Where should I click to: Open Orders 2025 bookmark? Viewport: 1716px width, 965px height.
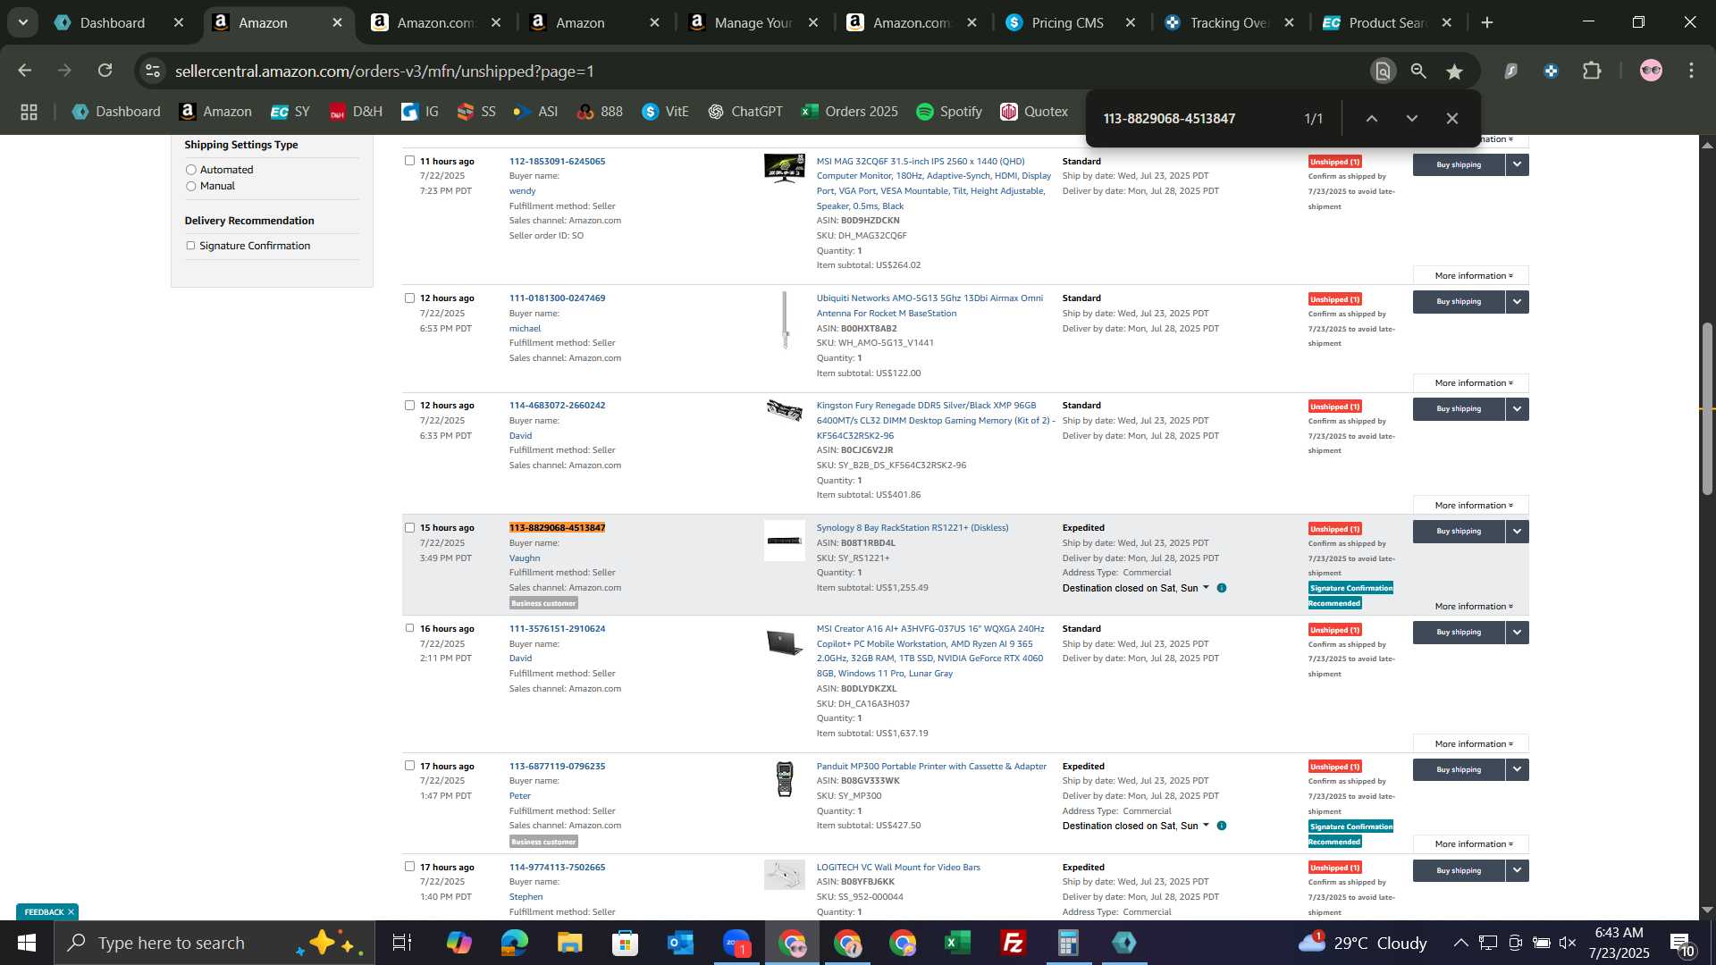849,112
